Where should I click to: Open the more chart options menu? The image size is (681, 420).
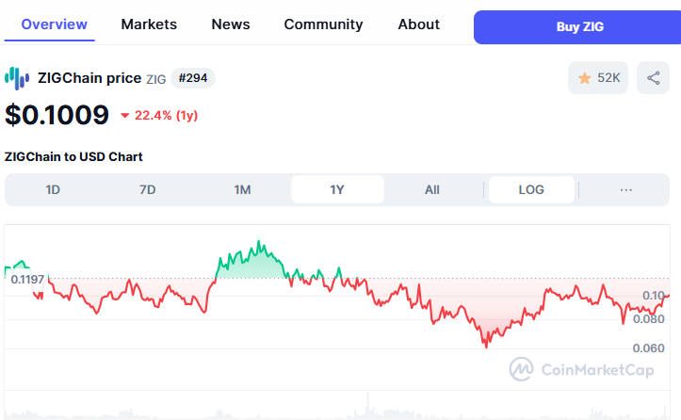625,190
